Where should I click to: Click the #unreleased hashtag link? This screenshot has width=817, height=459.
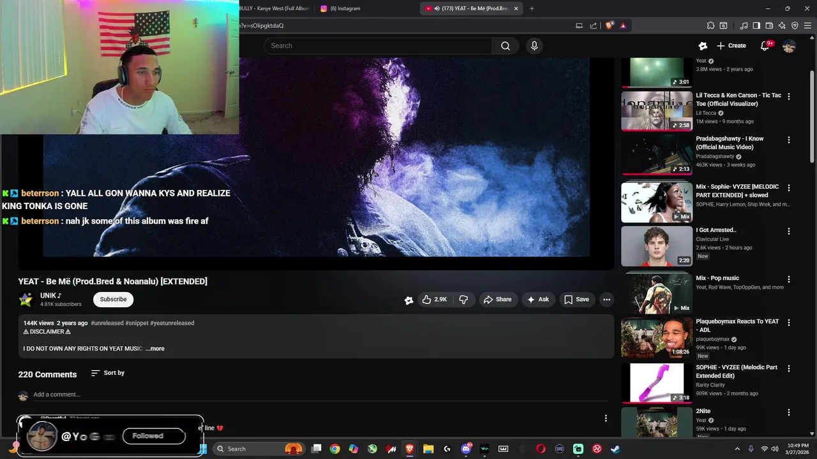point(107,323)
